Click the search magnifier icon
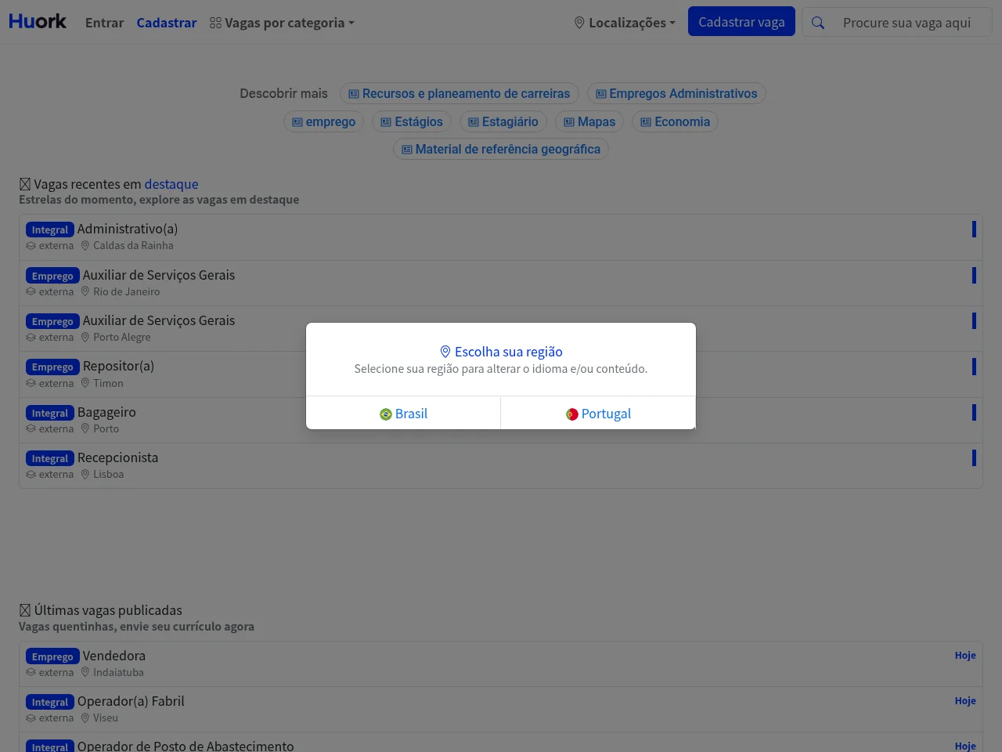This screenshot has width=1002, height=752. tap(818, 23)
